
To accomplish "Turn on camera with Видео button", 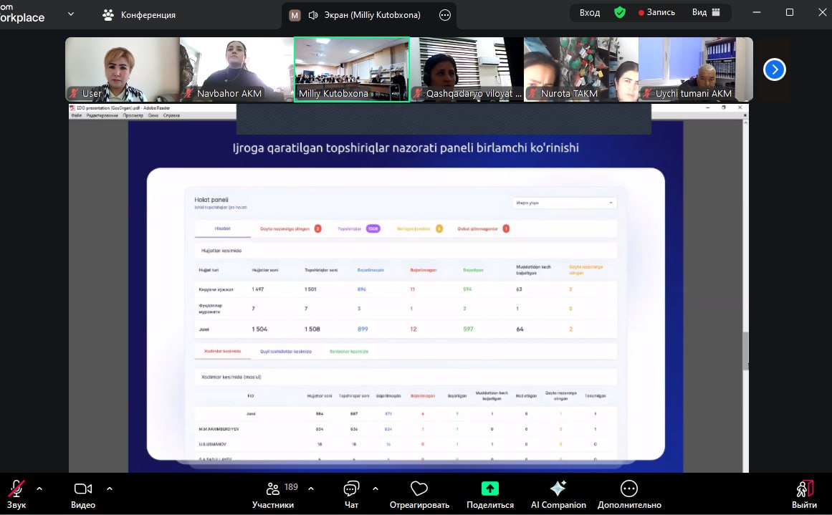I will point(83,489).
